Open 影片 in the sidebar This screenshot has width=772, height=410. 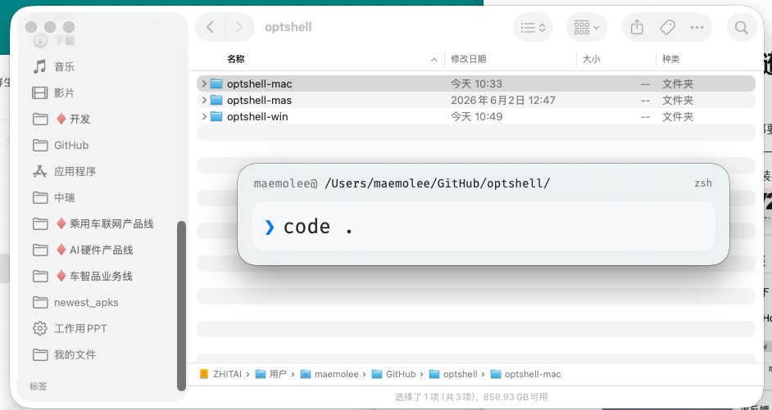coord(64,93)
